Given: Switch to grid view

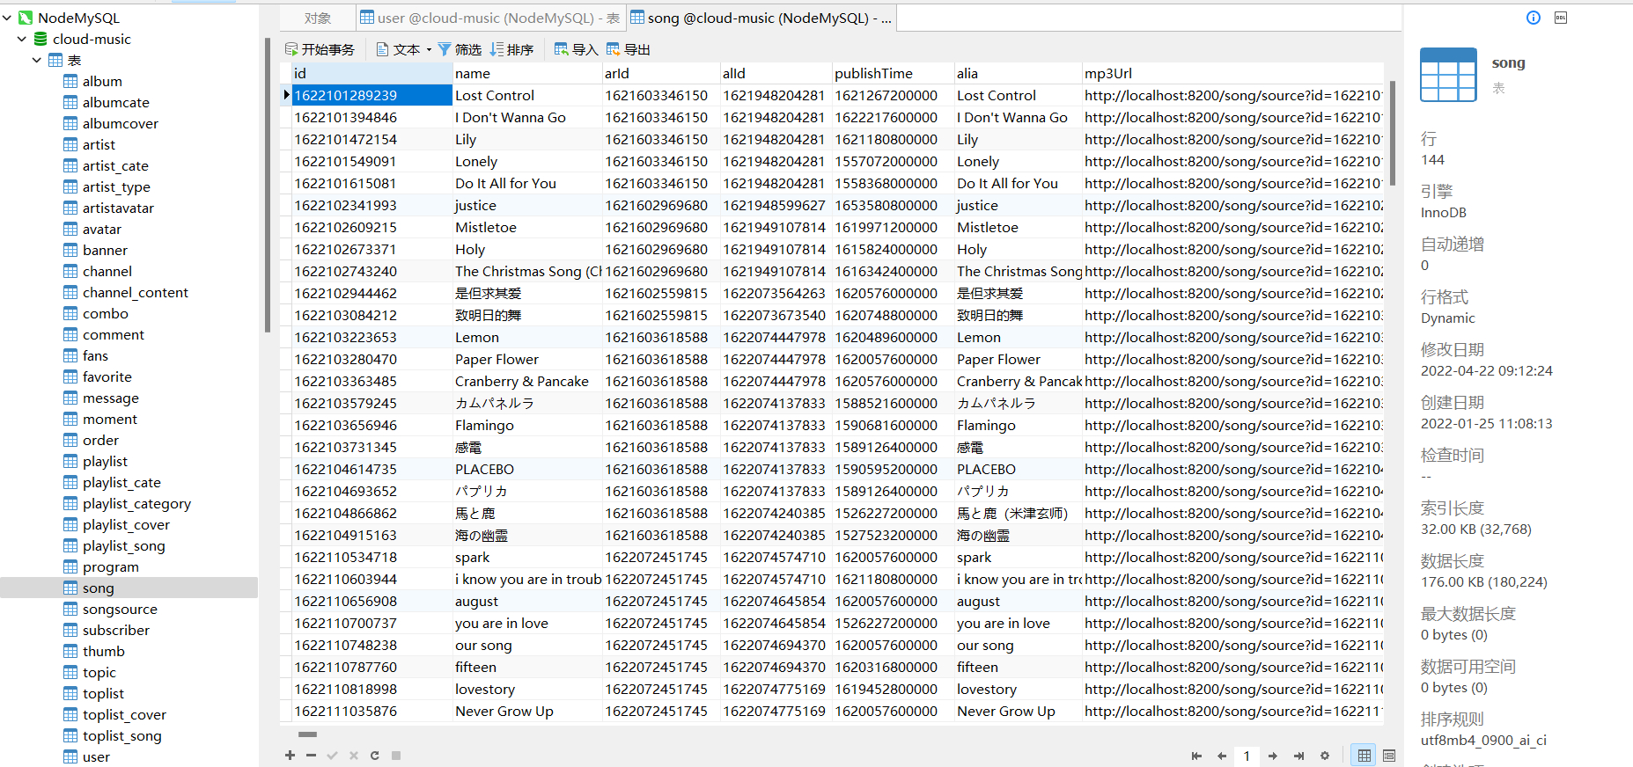Looking at the screenshot, I should tap(1364, 756).
